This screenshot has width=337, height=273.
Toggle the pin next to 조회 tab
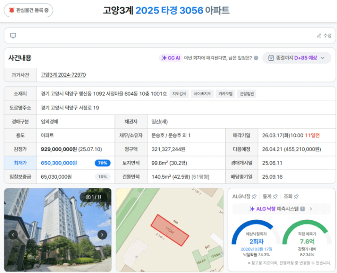click(296, 196)
